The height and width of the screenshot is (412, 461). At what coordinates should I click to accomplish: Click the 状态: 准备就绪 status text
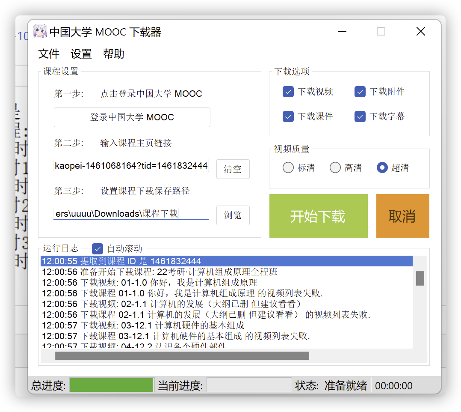(331, 385)
